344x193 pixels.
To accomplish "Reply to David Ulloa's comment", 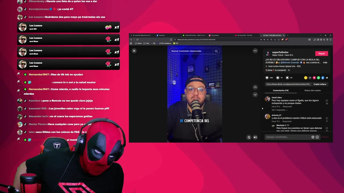I will 287,106.
